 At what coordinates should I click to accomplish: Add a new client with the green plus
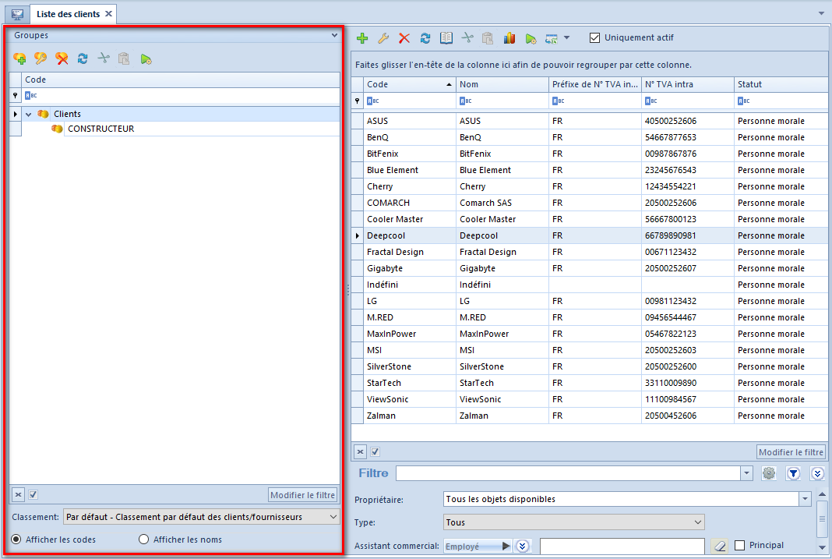(x=362, y=37)
